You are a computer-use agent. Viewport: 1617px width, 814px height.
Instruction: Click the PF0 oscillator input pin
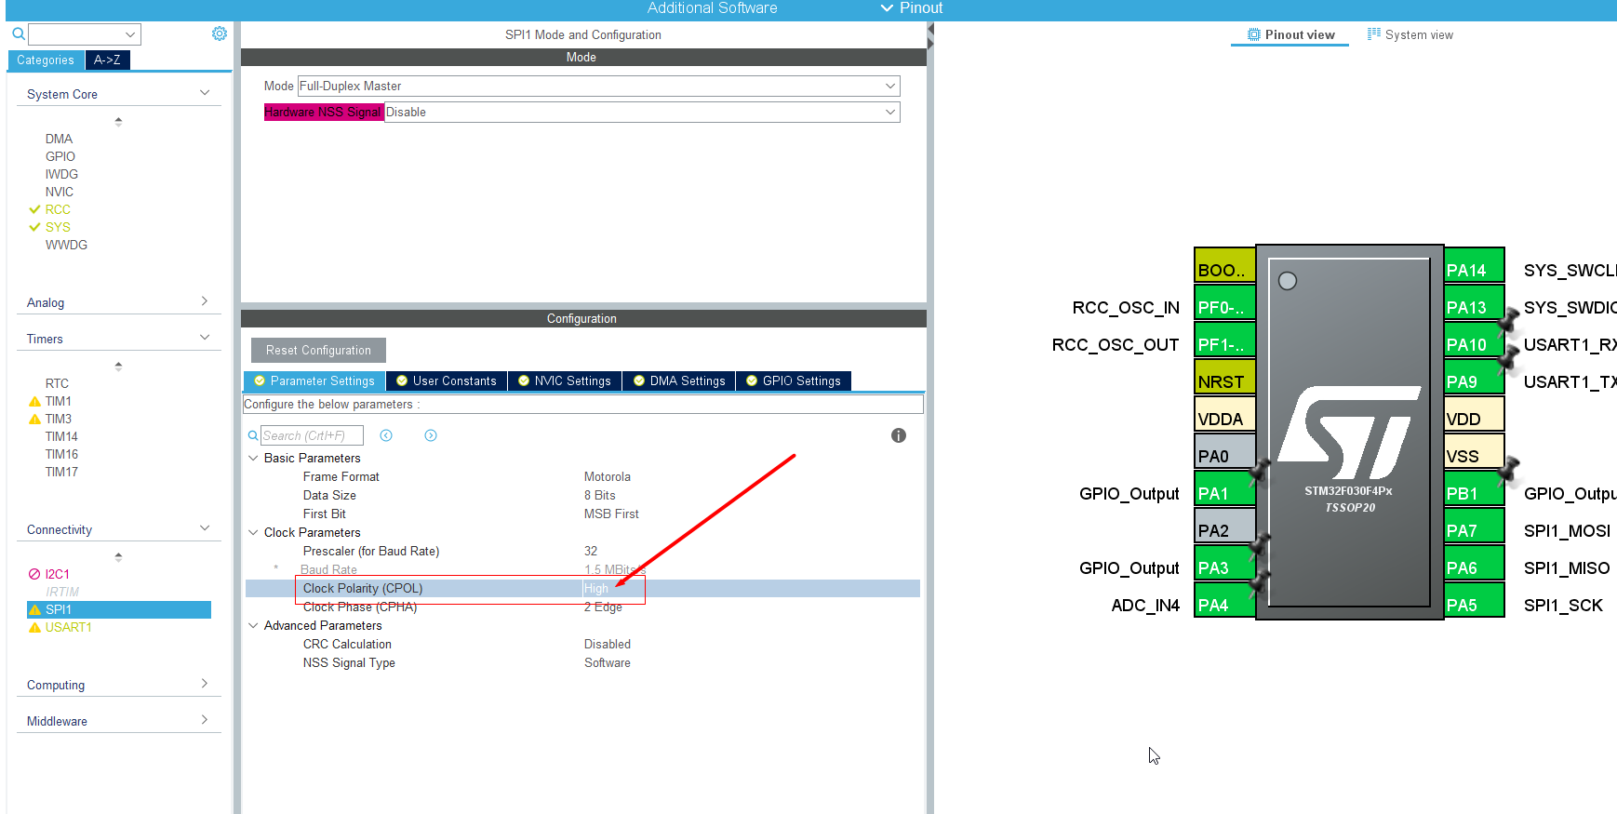click(1225, 302)
